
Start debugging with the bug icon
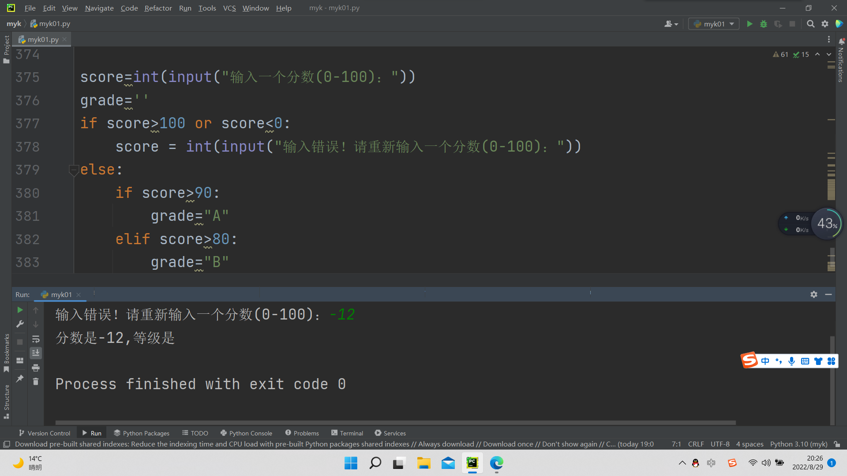click(x=764, y=24)
